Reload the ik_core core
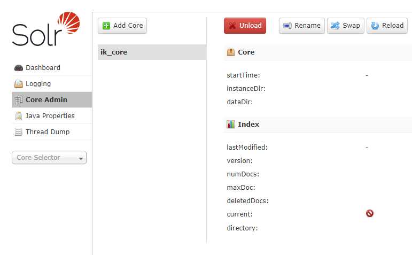Screen dimensions: 412x255 [387, 26]
